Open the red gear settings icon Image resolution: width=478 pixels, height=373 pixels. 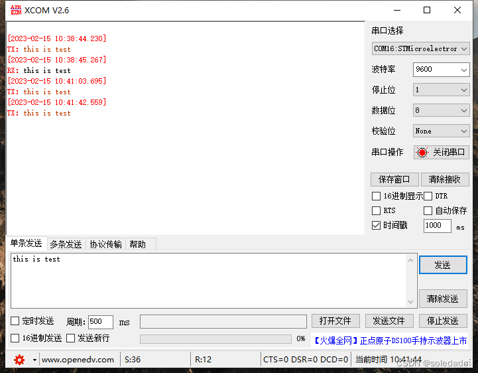[19, 360]
